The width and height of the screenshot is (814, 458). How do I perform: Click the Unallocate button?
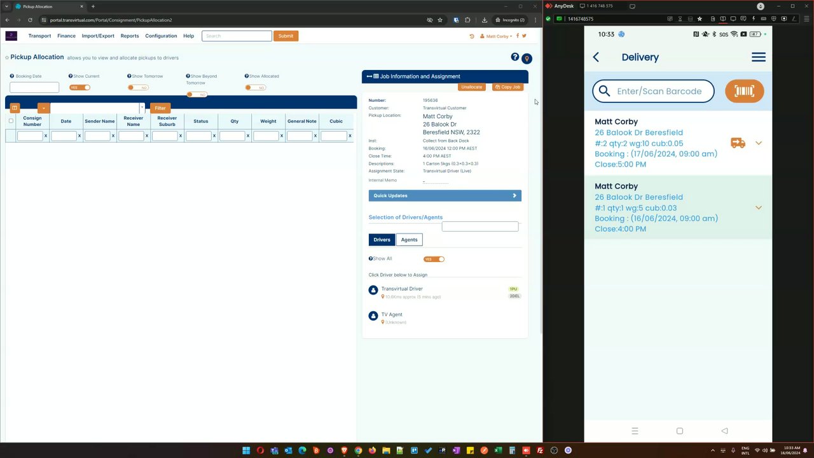point(472,87)
